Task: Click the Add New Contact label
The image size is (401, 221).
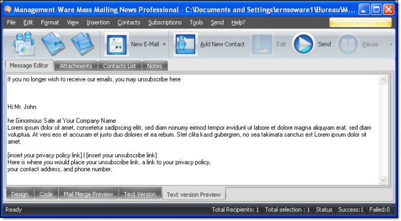Action: (x=222, y=44)
